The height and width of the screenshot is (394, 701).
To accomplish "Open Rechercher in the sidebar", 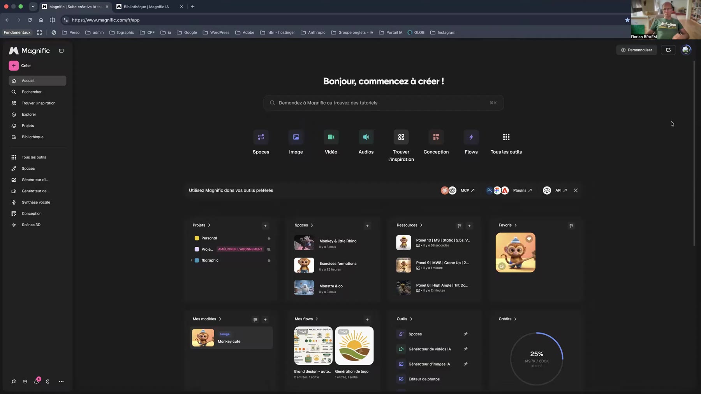I will click(x=37, y=92).
